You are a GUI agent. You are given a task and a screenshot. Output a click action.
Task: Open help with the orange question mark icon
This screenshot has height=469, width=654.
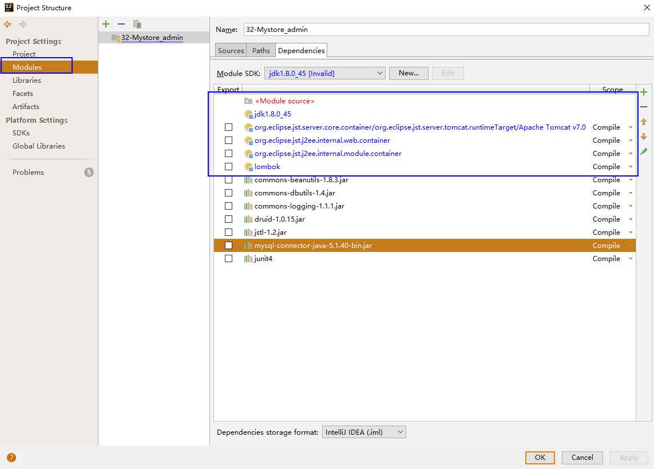(11, 458)
